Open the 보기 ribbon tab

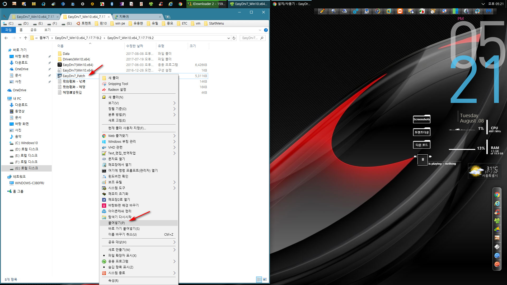(48, 30)
